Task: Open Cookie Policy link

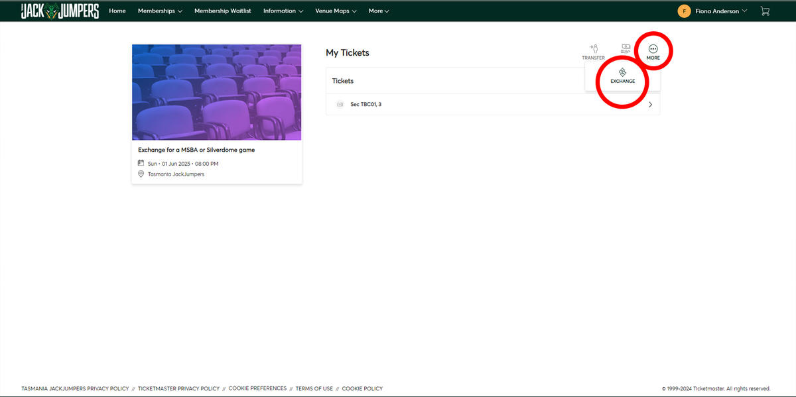Action: coord(362,389)
